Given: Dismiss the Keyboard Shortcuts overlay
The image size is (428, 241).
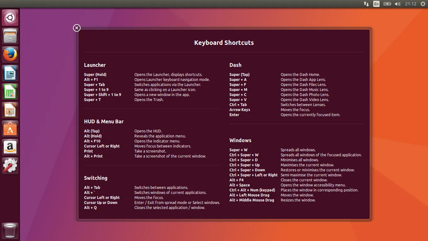Looking at the screenshot, I should [x=76, y=28].
